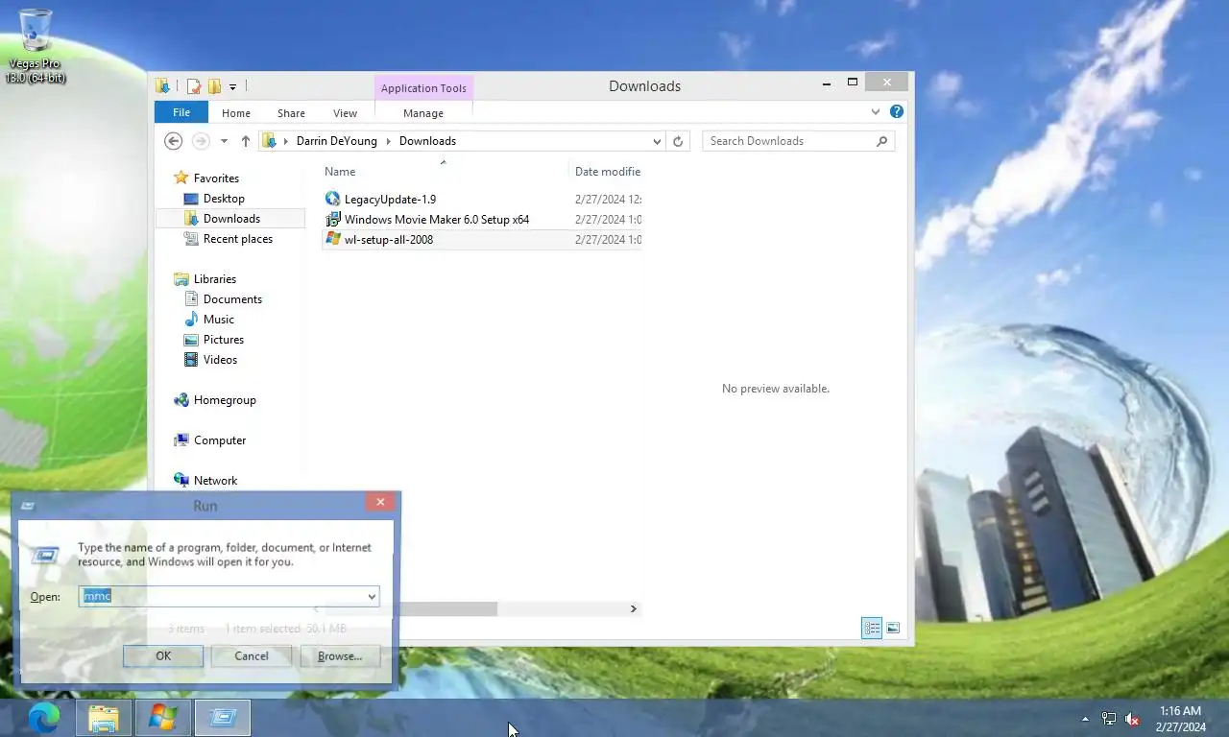Click the muted volume tray icon
The width and height of the screenshot is (1229, 737).
1132,719
